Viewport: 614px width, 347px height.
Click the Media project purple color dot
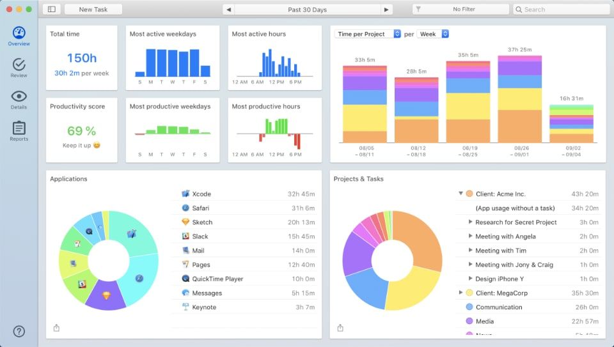[x=469, y=321]
